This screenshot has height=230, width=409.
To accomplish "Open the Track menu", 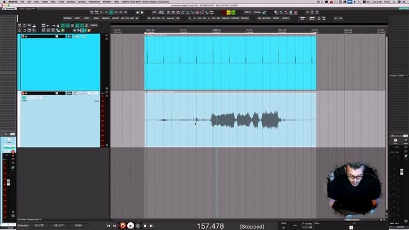I will 61,1.
